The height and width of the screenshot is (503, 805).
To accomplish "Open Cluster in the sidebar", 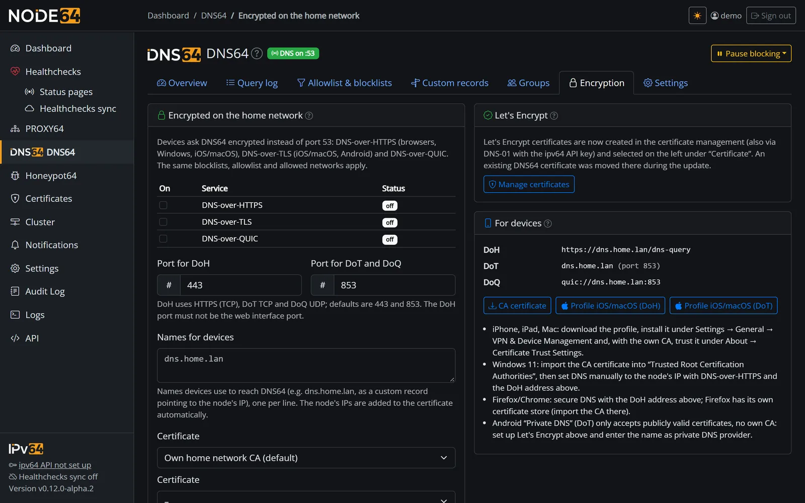I will click(67, 222).
